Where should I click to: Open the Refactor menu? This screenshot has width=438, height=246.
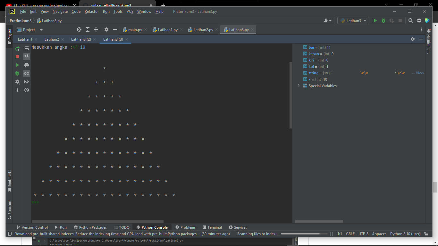(x=92, y=12)
